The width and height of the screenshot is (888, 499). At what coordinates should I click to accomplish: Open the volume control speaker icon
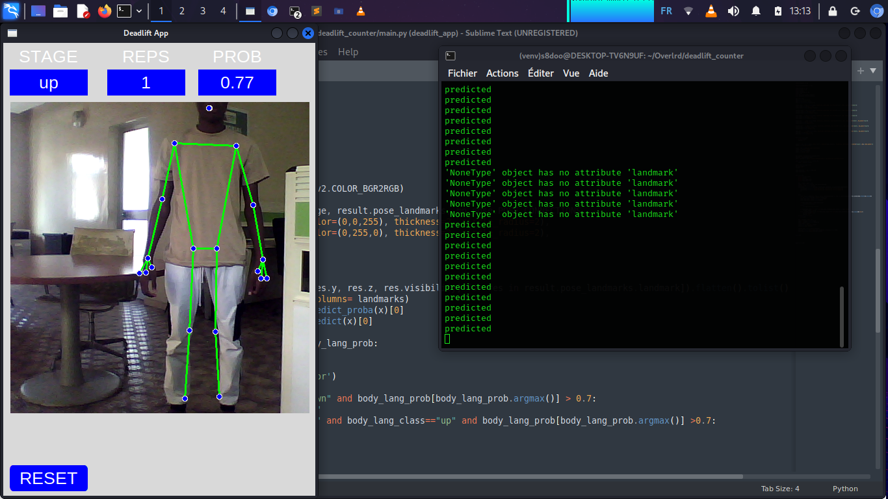tap(735, 10)
